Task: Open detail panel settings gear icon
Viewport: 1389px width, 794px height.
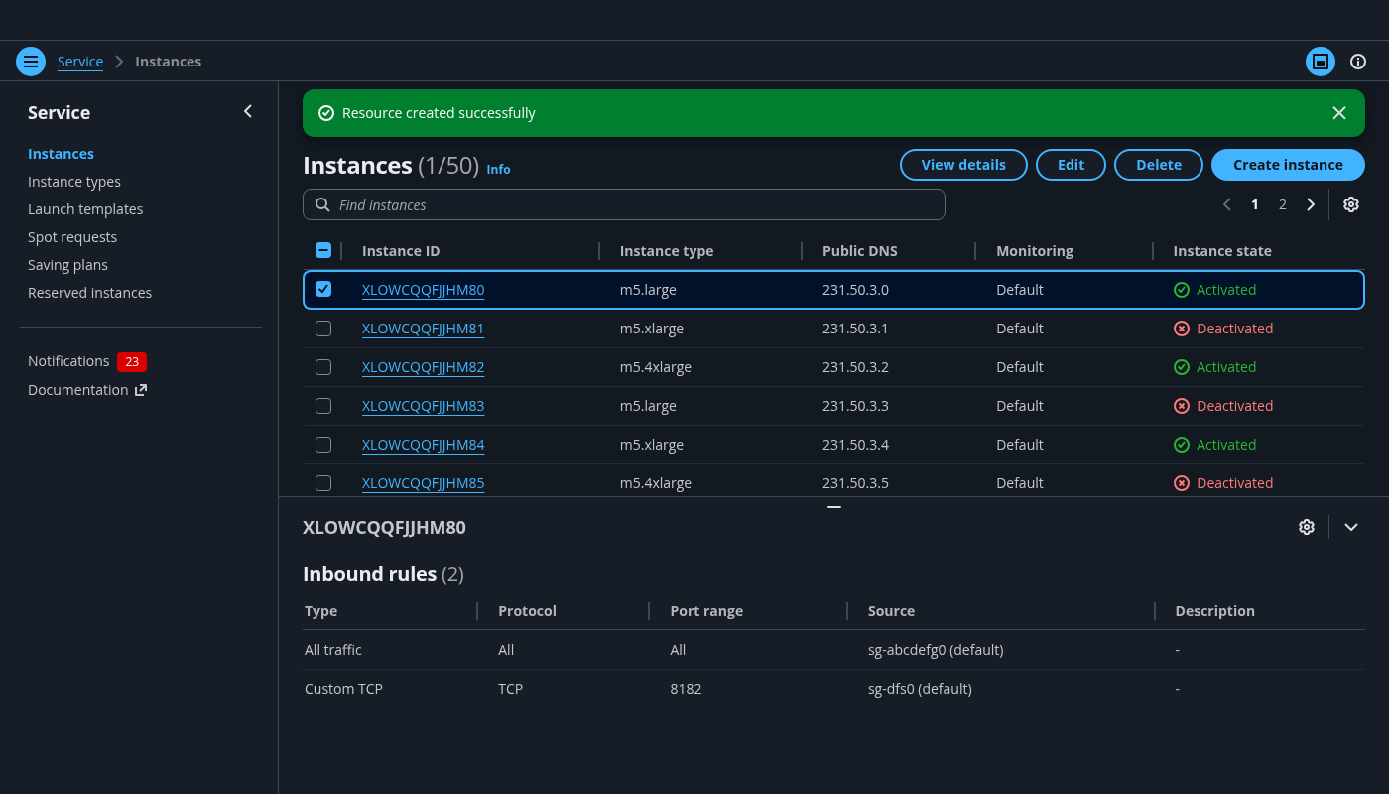Action: (x=1306, y=527)
